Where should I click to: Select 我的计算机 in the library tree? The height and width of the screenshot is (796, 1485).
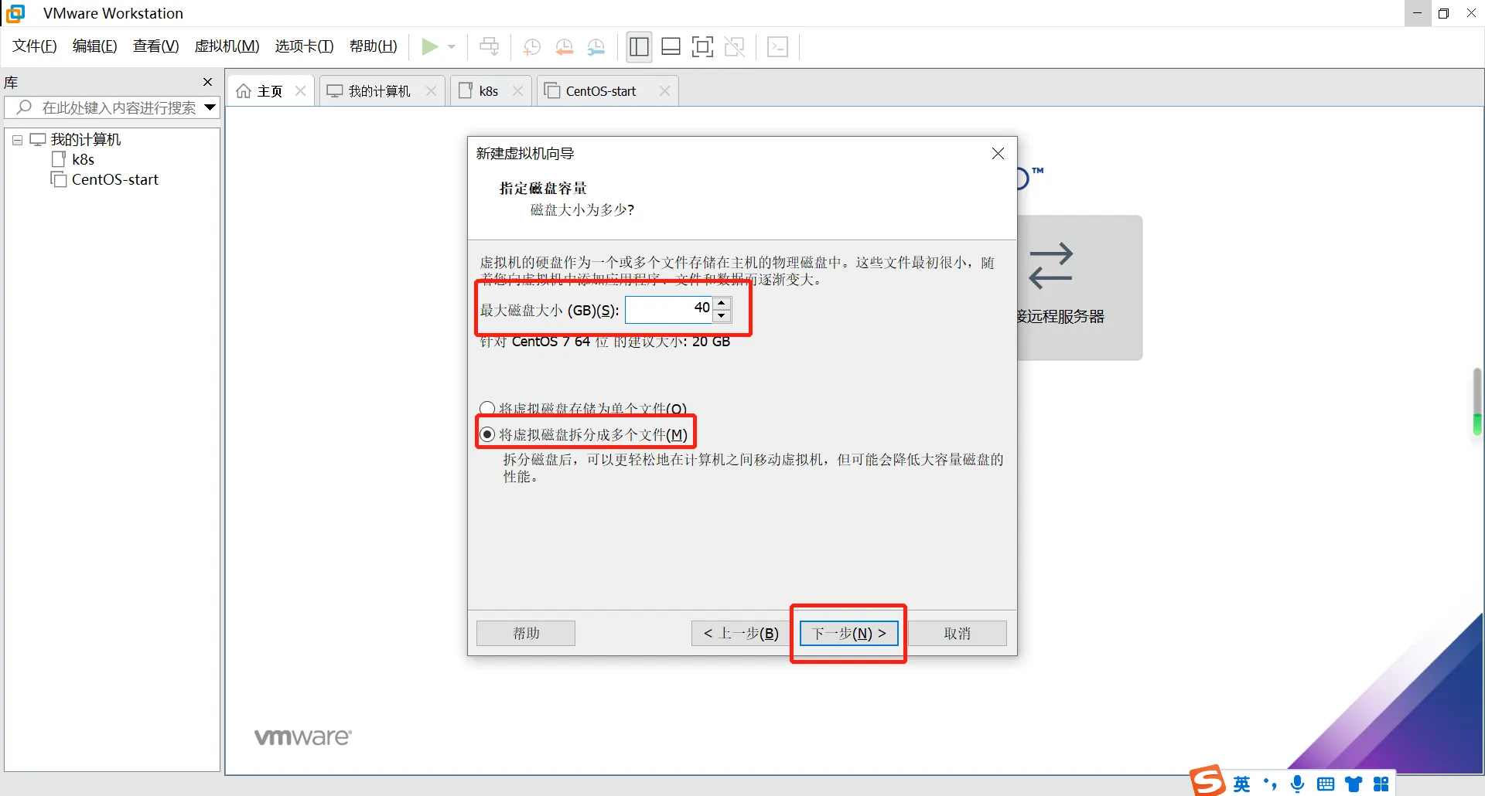coord(86,140)
